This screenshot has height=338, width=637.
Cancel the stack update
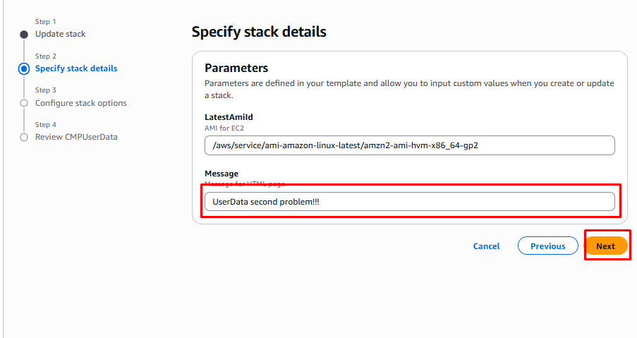click(486, 246)
